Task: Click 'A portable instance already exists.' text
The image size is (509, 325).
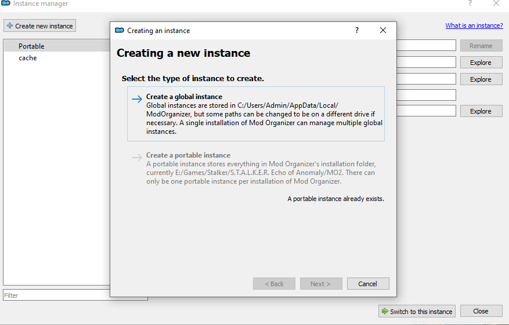Action: click(335, 199)
